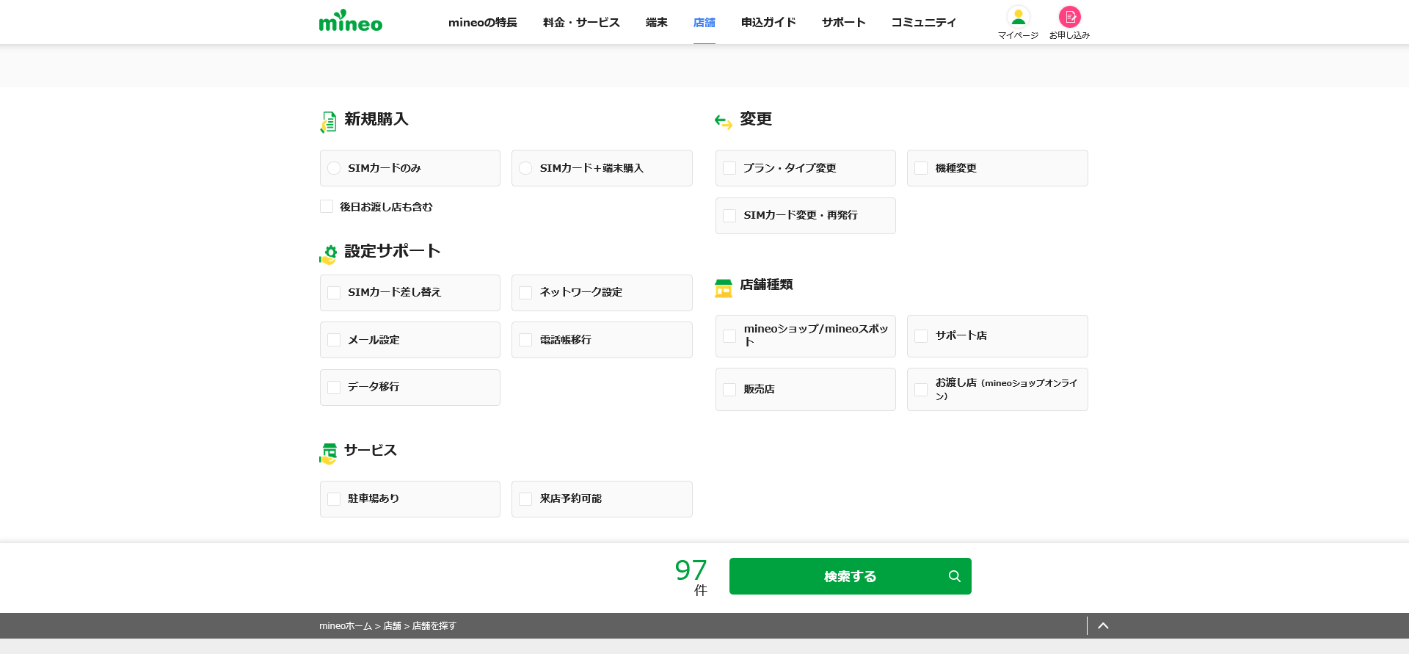Check 販売店 option
The height and width of the screenshot is (654, 1409).
coord(806,389)
